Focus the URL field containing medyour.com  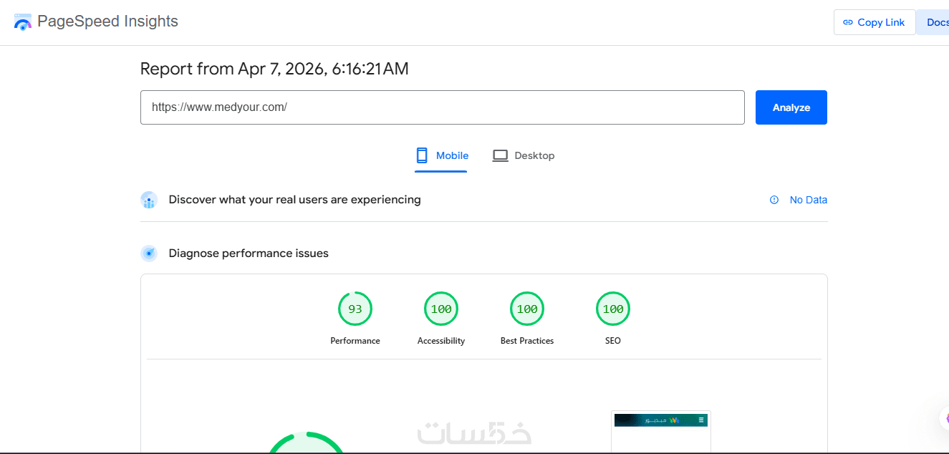click(x=442, y=107)
